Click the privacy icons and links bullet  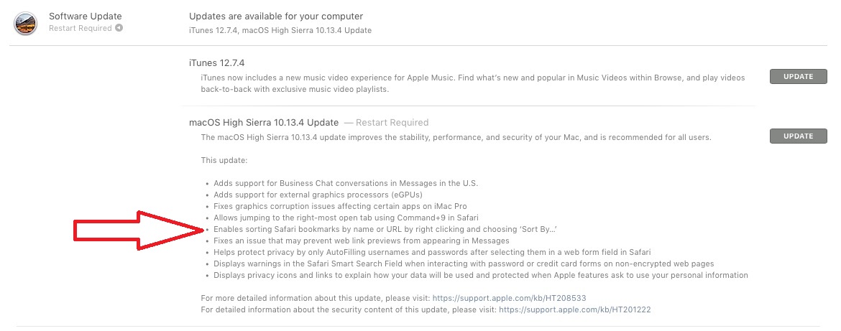pyautogui.click(x=481, y=275)
